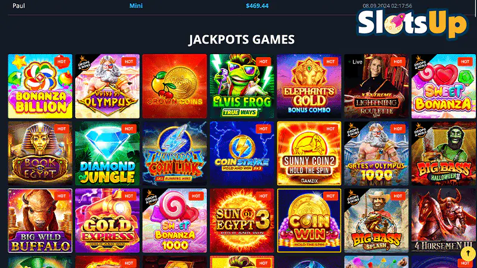Click the scroll-to-top arrow button
This screenshot has width=477, height=268.
[x=468, y=253]
